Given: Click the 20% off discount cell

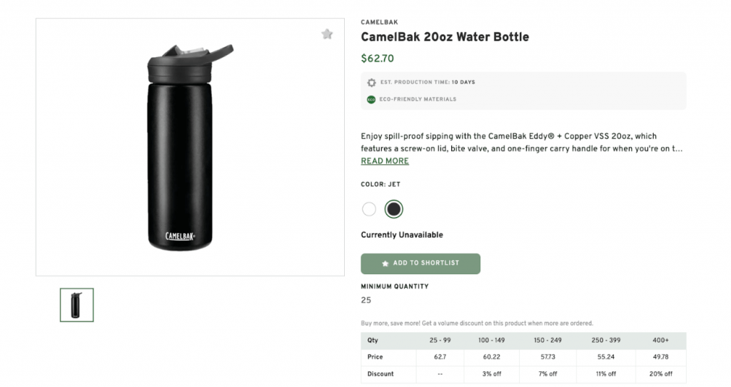Looking at the screenshot, I should click(661, 373).
